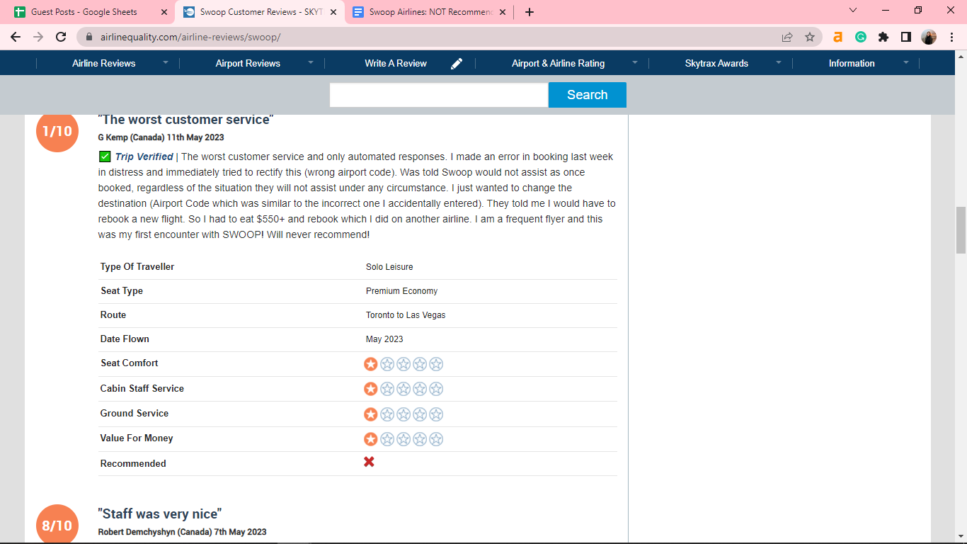
Task: Expand Airport Reviews dropdown arrow
Action: [310, 62]
